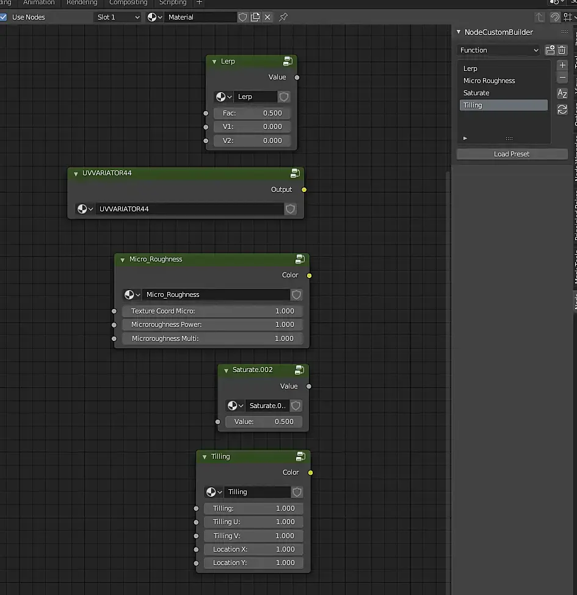Pin the material with the pin icon
Image resolution: width=577 pixels, height=595 pixels.
(x=283, y=17)
